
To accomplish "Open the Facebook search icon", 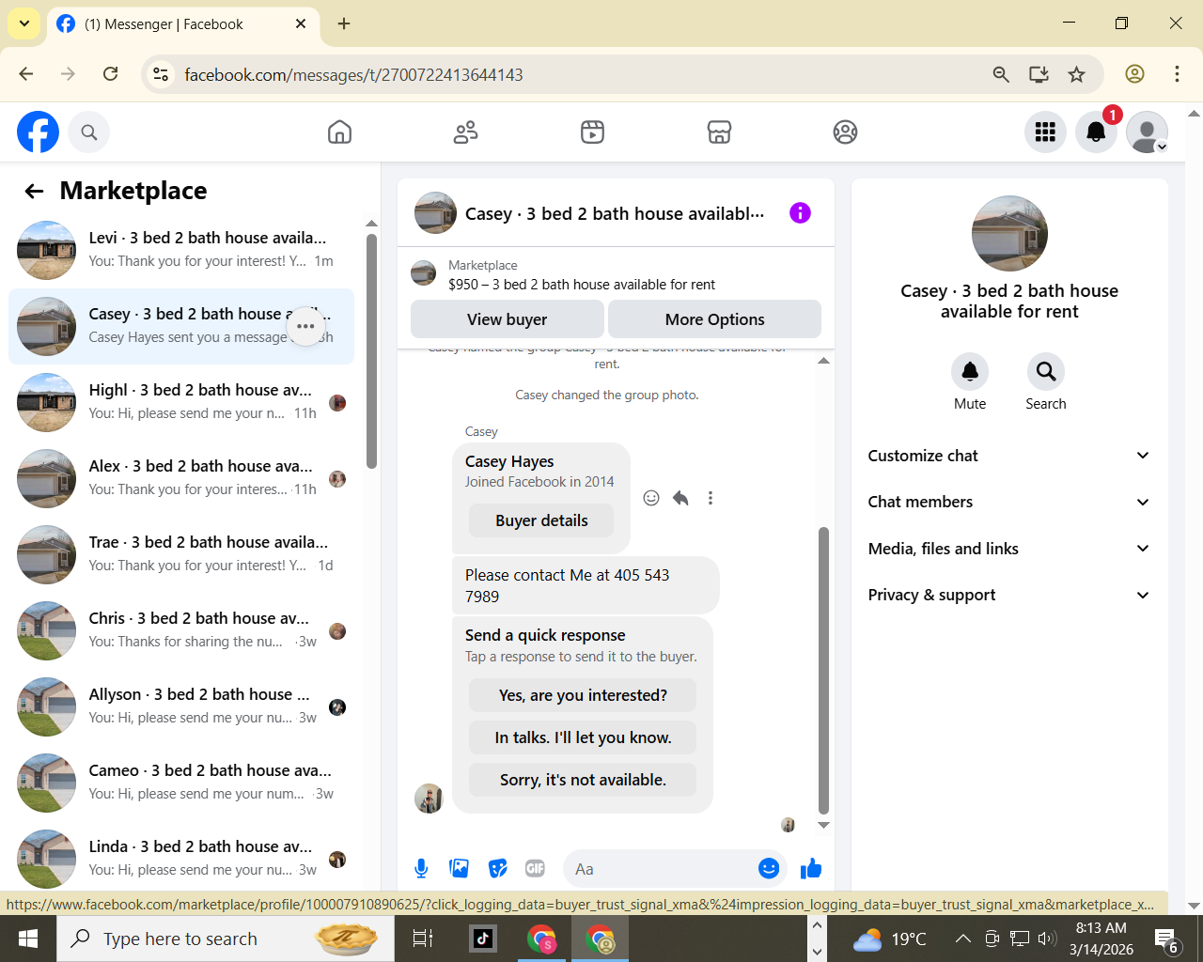I will 89,132.
